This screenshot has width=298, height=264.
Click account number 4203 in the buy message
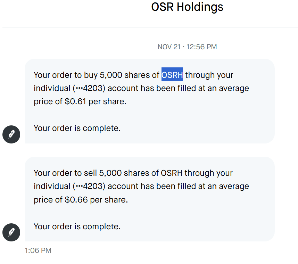coord(94,88)
